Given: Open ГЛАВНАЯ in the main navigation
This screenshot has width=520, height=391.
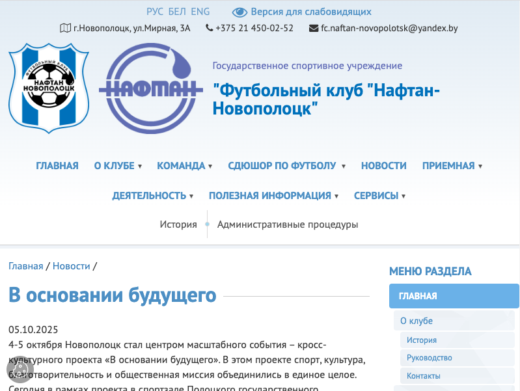Looking at the screenshot, I should (57, 165).
